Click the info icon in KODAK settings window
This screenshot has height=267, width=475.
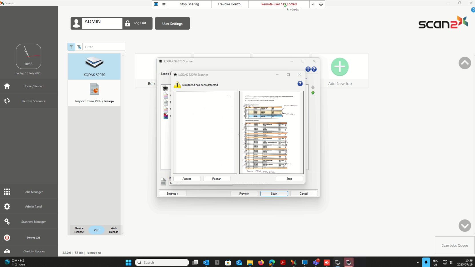coord(308,69)
